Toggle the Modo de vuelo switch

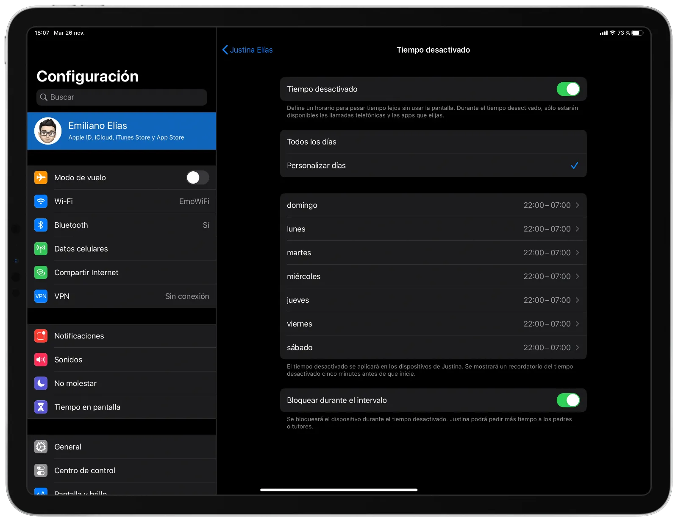[197, 178]
